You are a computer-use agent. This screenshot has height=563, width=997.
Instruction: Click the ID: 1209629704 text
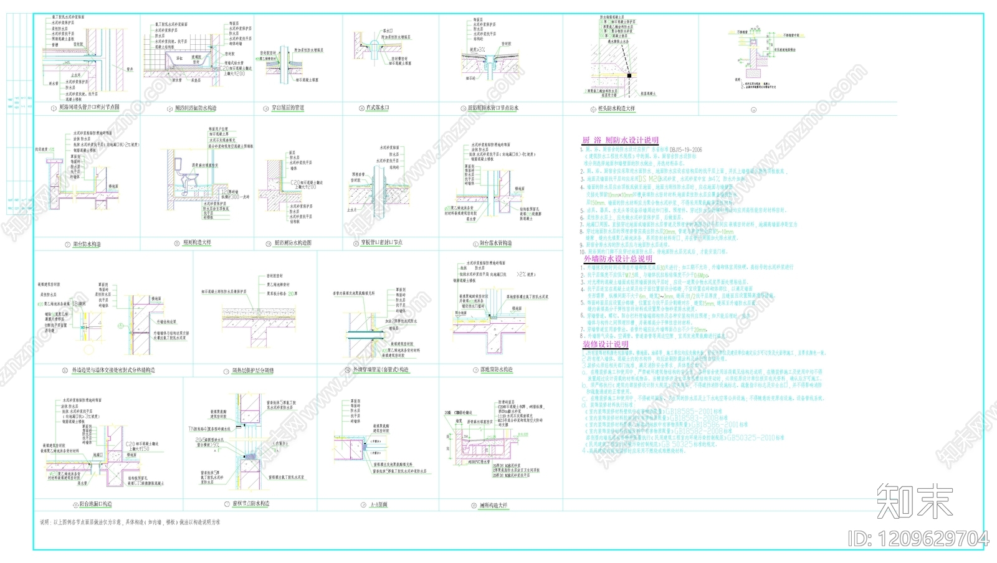point(918,538)
